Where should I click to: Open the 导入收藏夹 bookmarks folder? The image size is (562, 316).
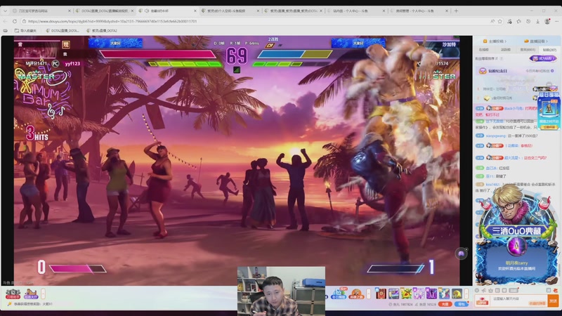[x=25, y=30]
